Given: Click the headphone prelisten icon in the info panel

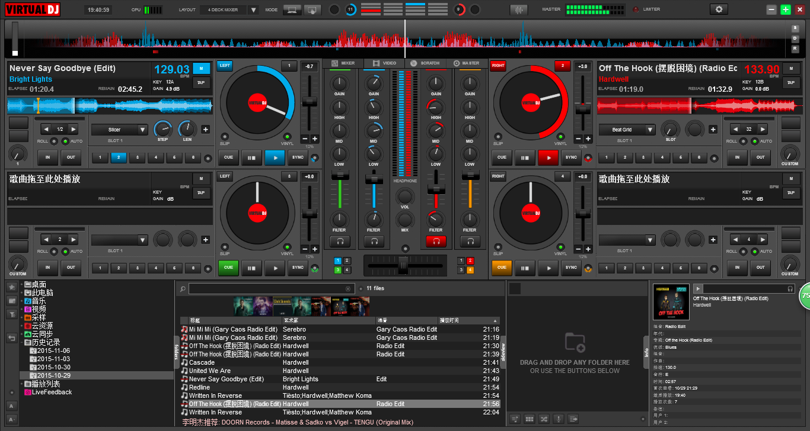Looking at the screenshot, I should pyautogui.click(x=790, y=288).
